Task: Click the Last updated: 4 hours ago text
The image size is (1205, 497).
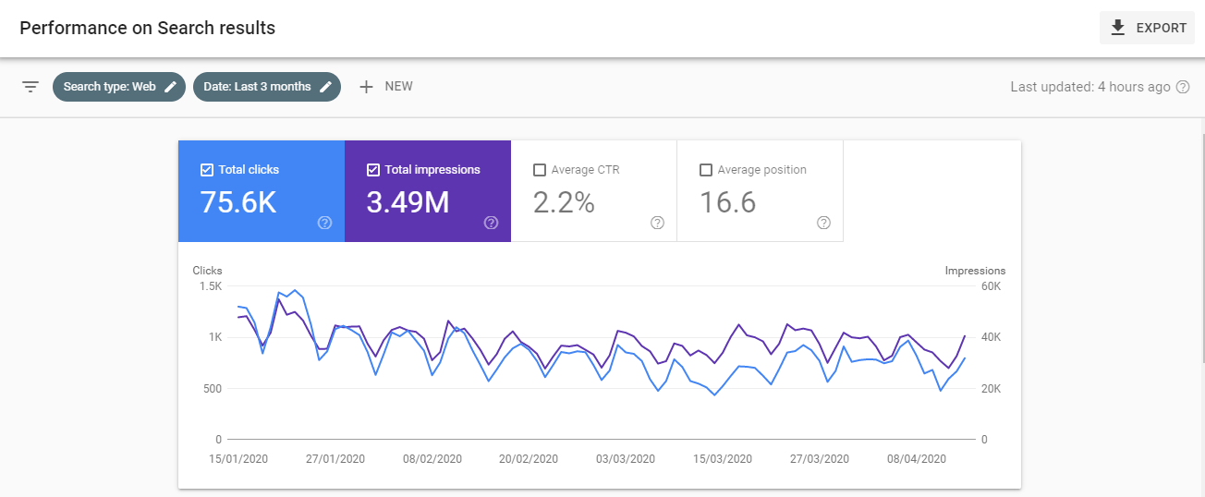Action: (1090, 87)
